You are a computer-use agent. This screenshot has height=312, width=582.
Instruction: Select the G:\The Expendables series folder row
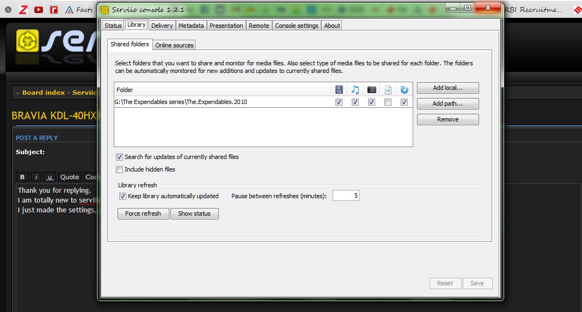(218, 102)
